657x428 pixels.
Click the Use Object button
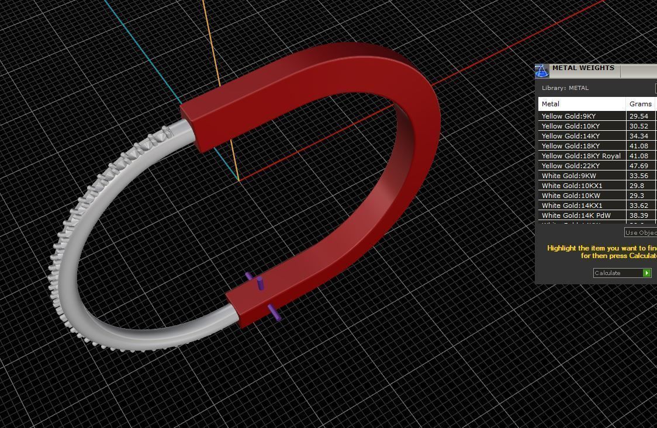pyautogui.click(x=641, y=232)
